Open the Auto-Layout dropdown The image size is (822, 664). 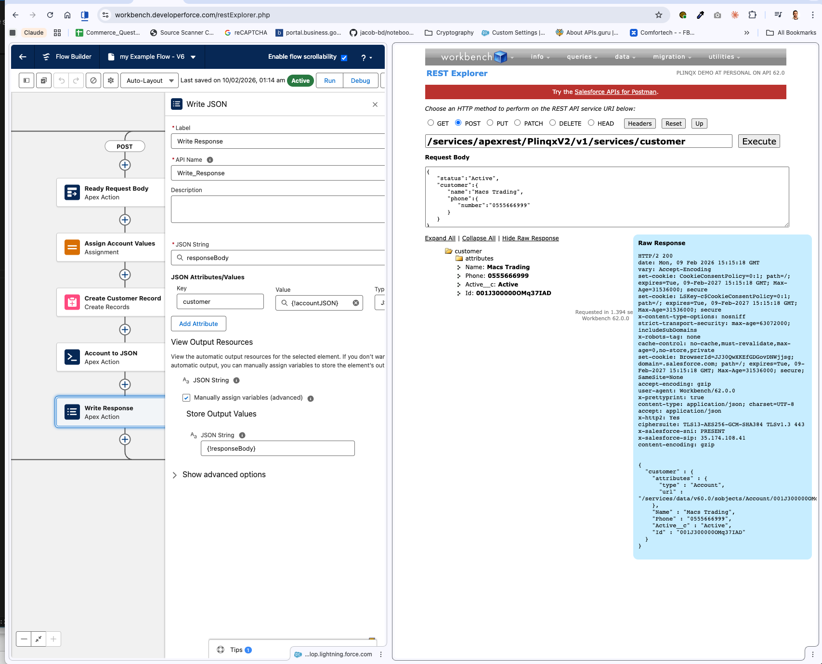150,80
